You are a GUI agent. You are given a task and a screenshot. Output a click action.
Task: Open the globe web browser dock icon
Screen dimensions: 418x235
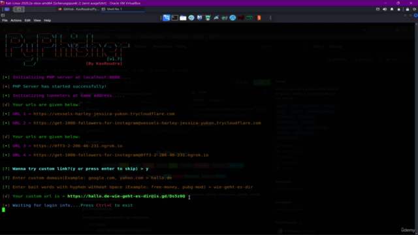tap(191, 18)
